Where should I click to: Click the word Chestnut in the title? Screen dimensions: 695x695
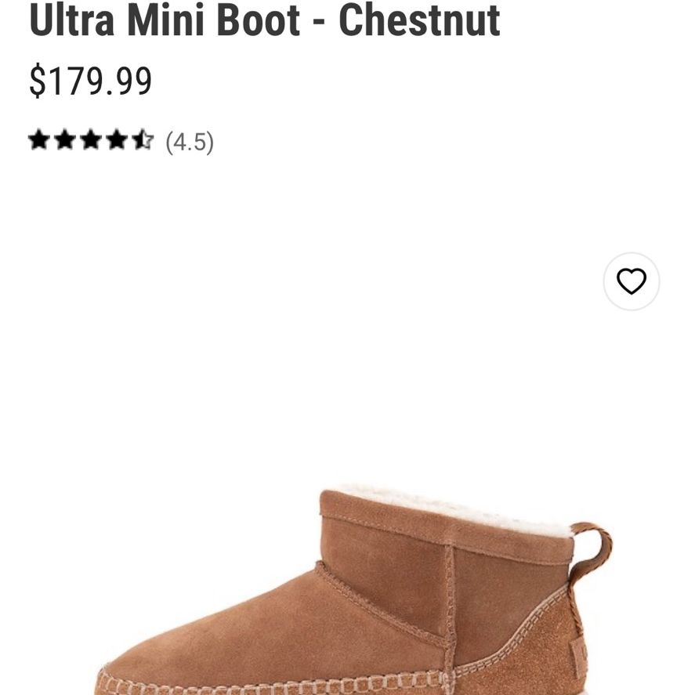click(x=419, y=20)
